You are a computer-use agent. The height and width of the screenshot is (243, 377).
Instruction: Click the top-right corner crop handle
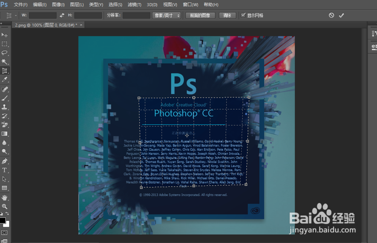pos(249,97)
